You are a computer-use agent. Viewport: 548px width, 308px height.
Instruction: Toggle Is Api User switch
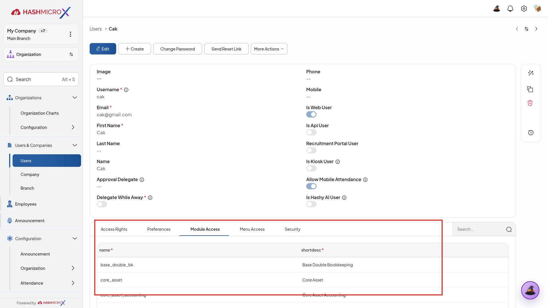311,132
